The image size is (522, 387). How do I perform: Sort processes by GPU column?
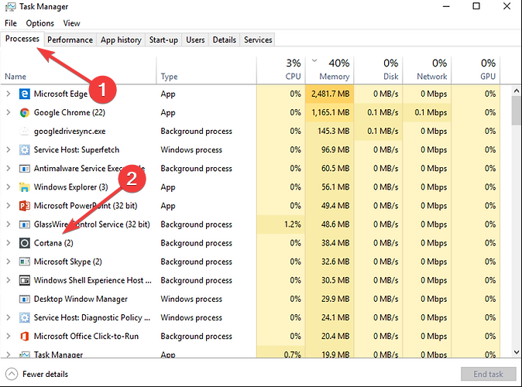pos(476,70)
